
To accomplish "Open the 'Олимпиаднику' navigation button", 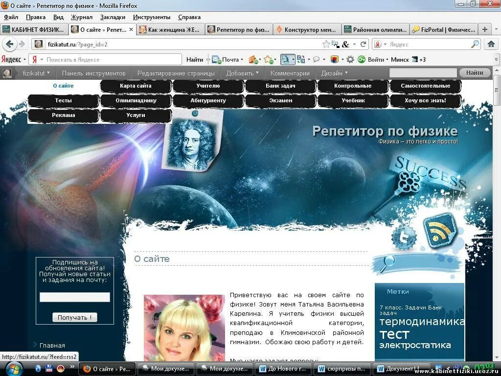I will click(136, 101).
